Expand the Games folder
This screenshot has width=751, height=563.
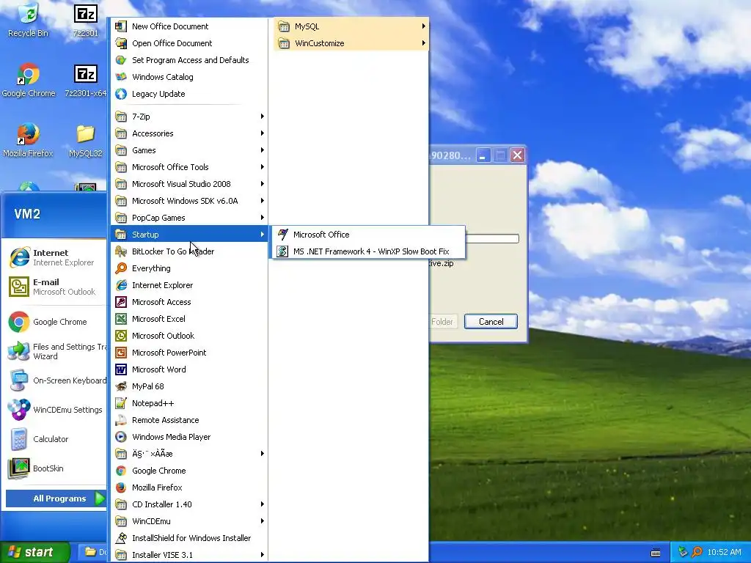click(x=189, y=150)
